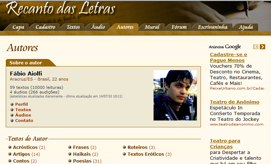The image size is (271, 164).
Task: Open the Artigos (14) category
Action: point(26,154)
